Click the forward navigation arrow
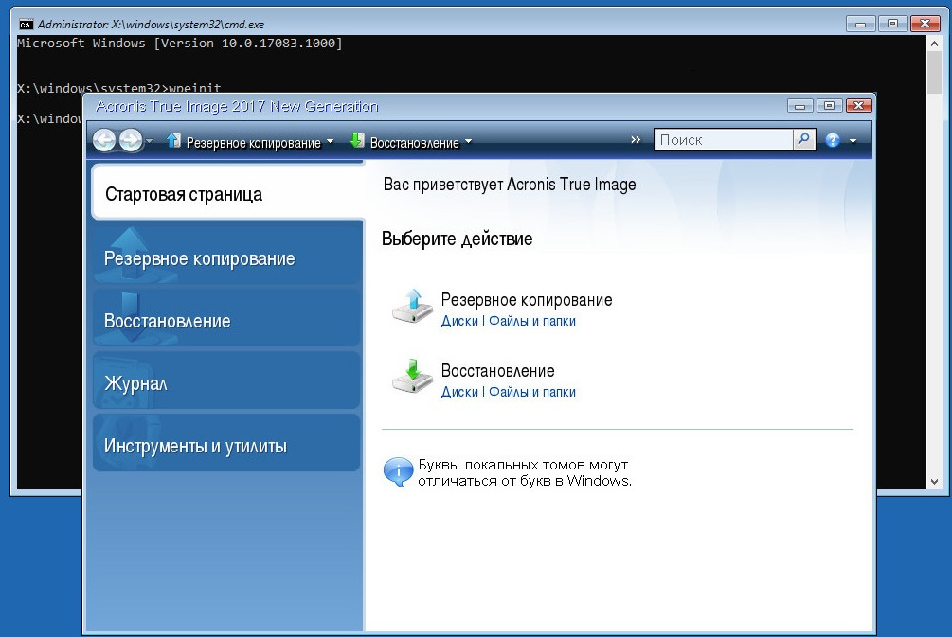 (x=130, y=141)
